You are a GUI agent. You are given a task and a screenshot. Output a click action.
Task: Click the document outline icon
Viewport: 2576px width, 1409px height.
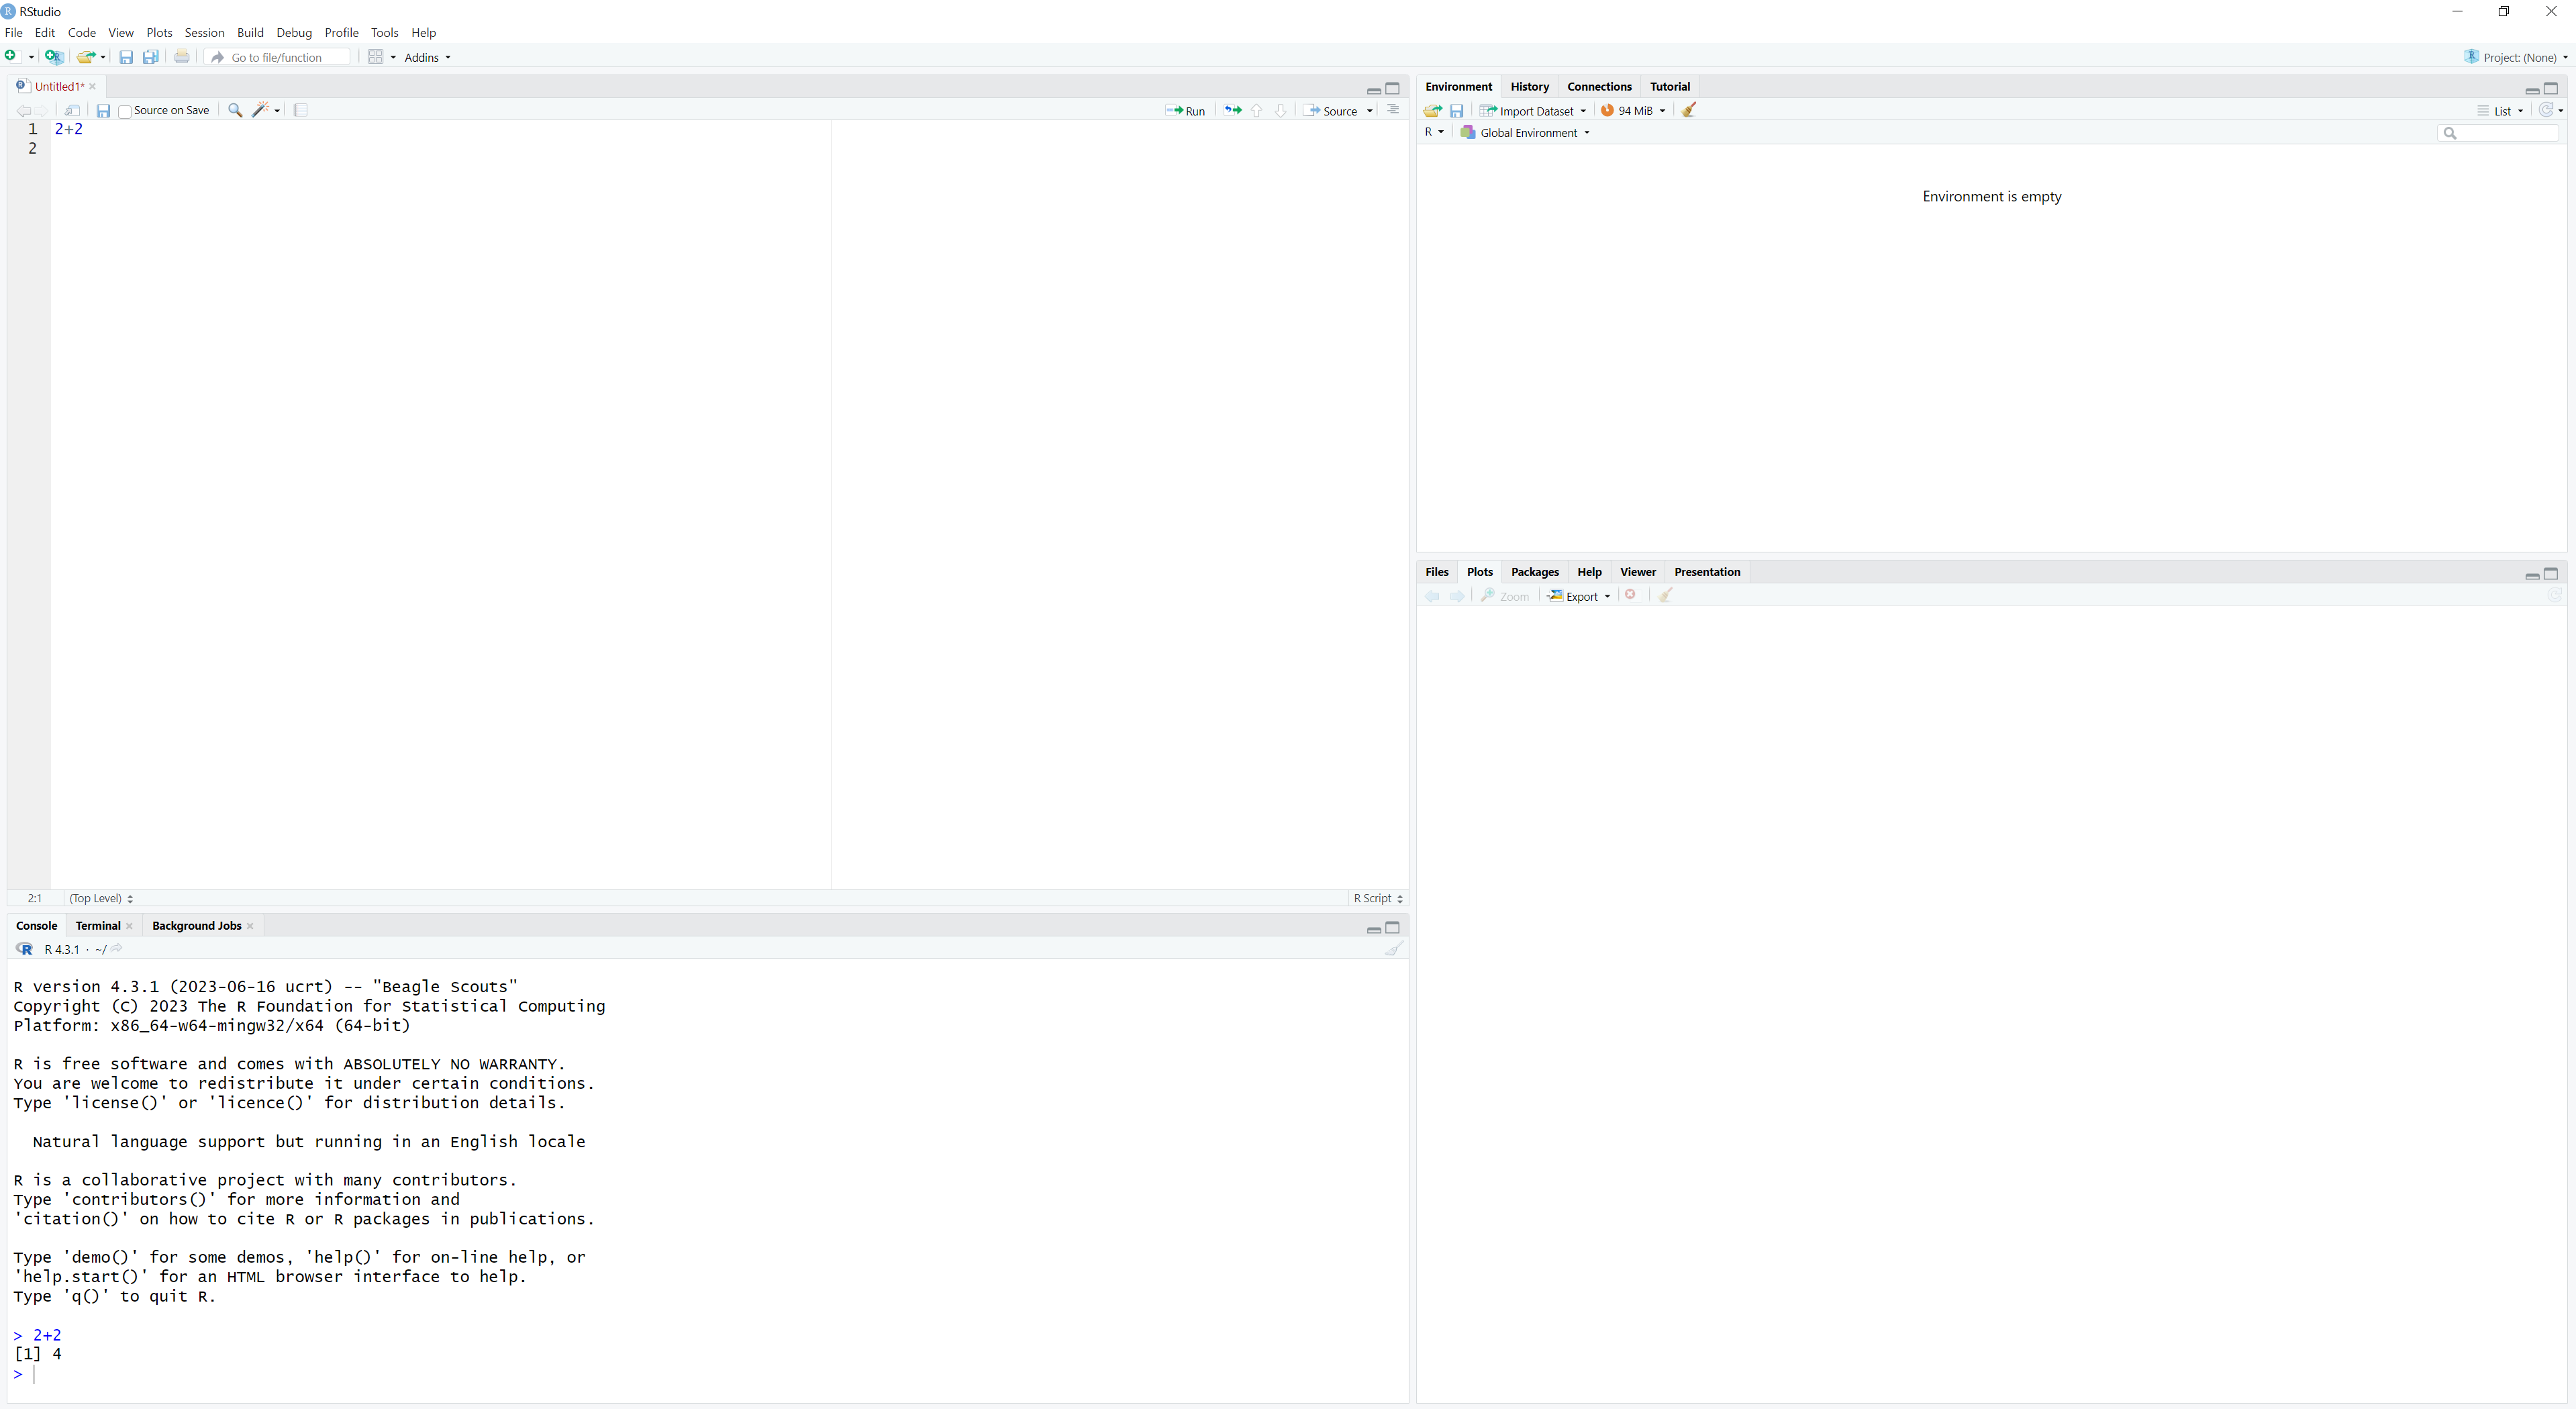(1393, 111)
